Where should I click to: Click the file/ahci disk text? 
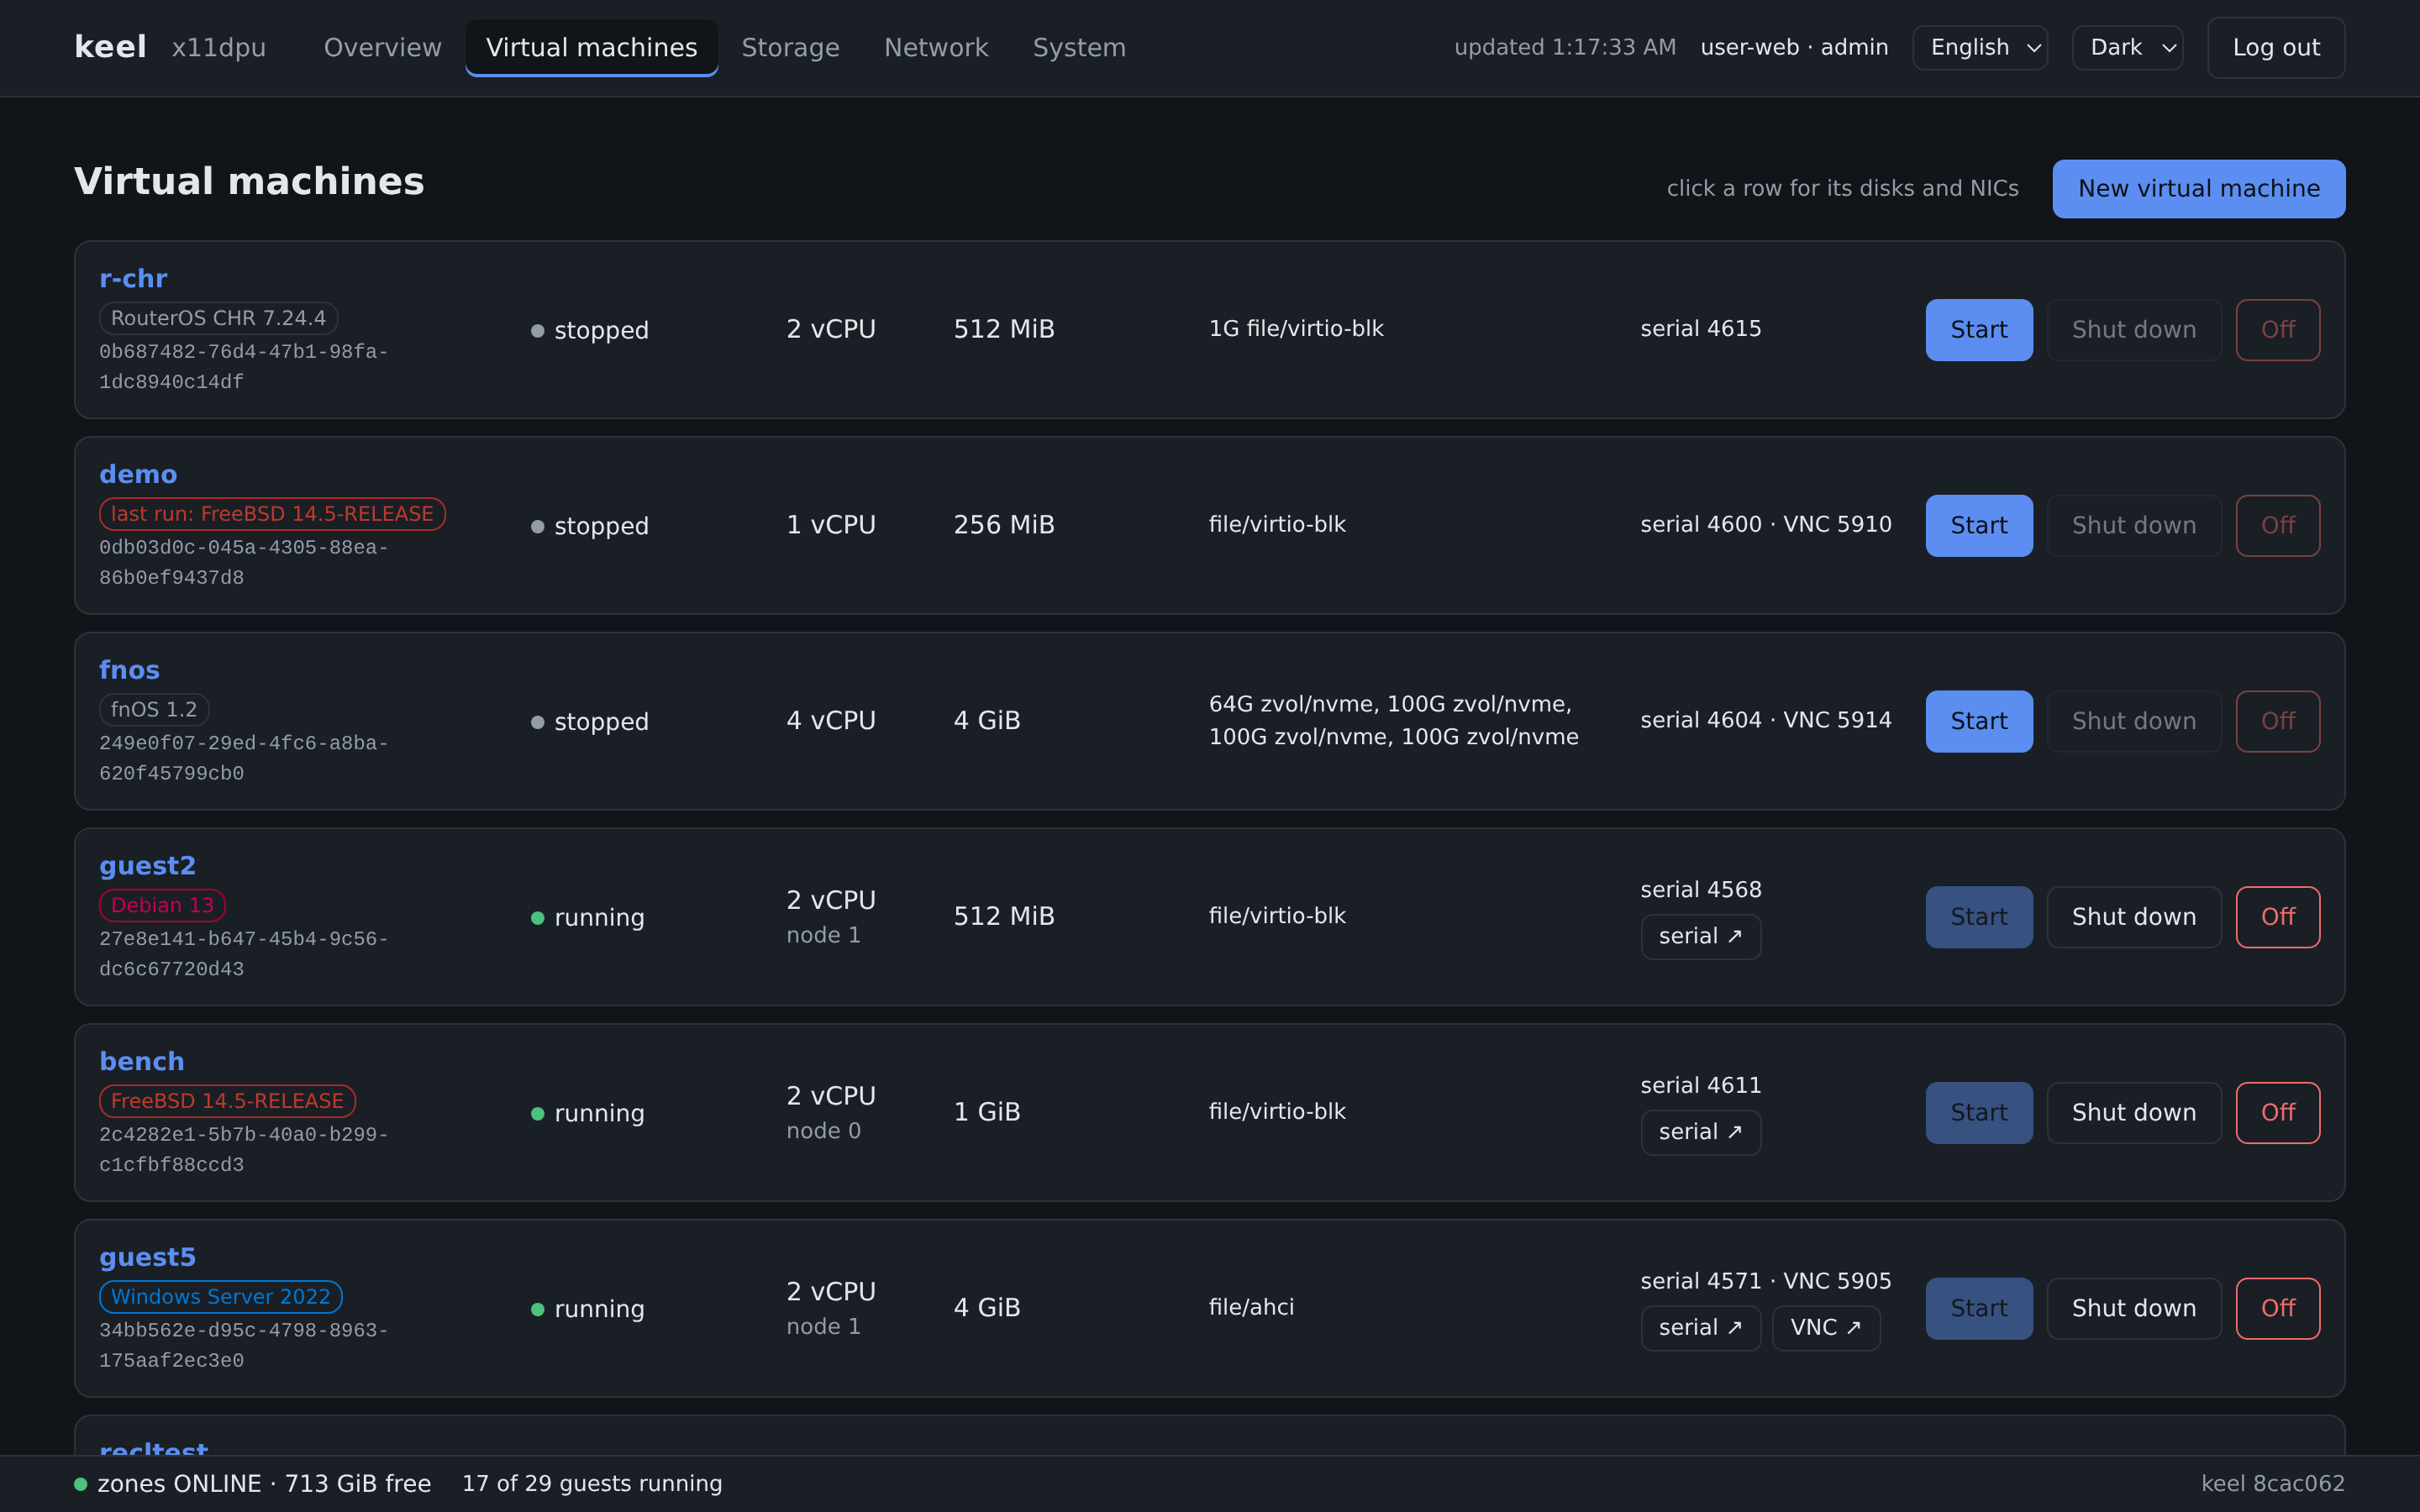pyautogui.click(x=1251, y=1307)
